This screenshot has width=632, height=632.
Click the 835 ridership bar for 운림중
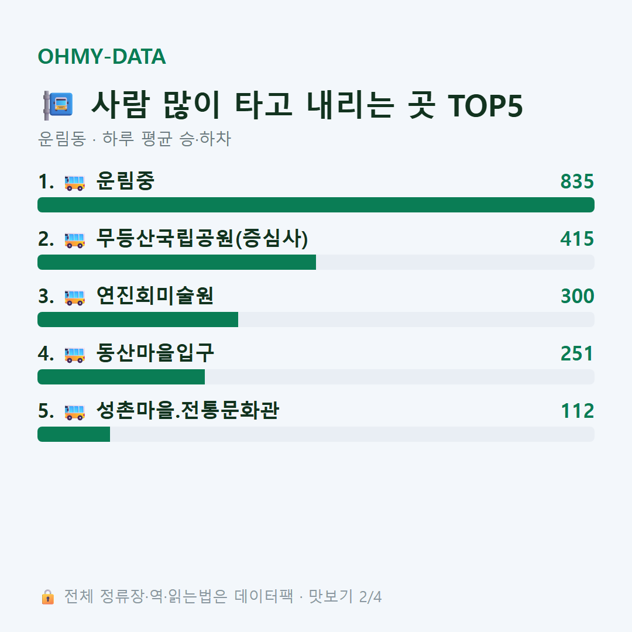click(x=316, y=205)
